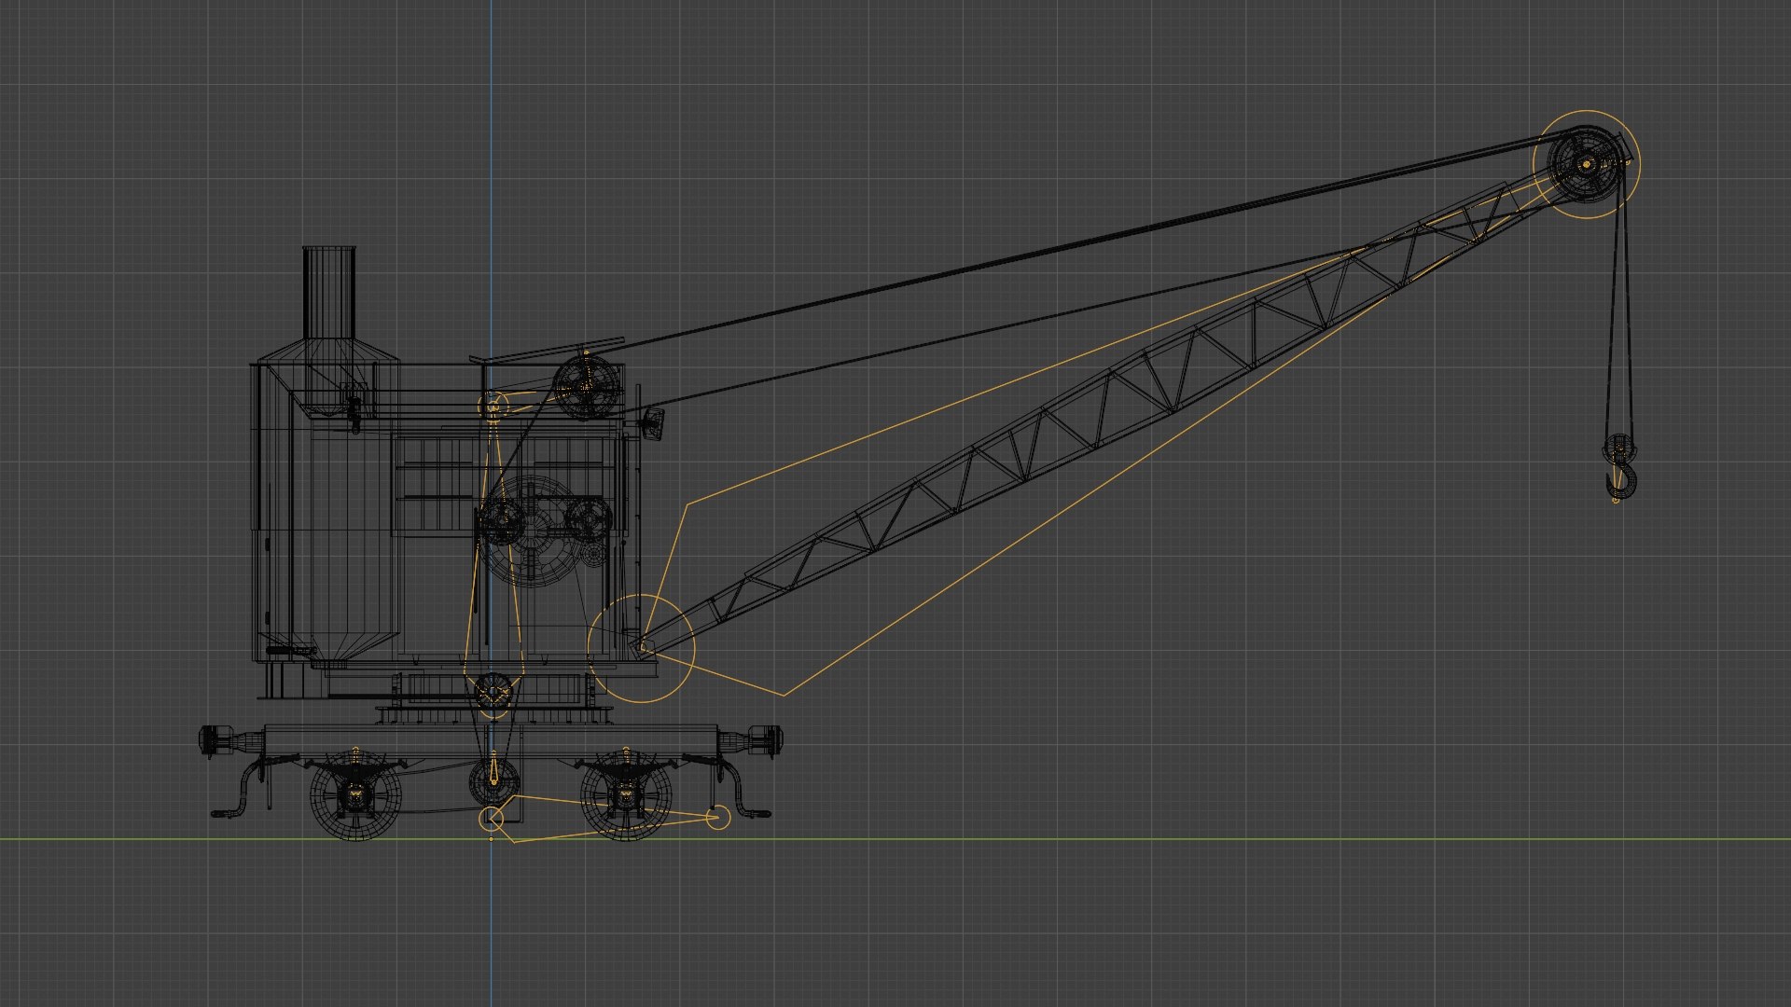Click the large orange control circle at boom tip
1791x1007 pixels.
[x=1587, y=165]
